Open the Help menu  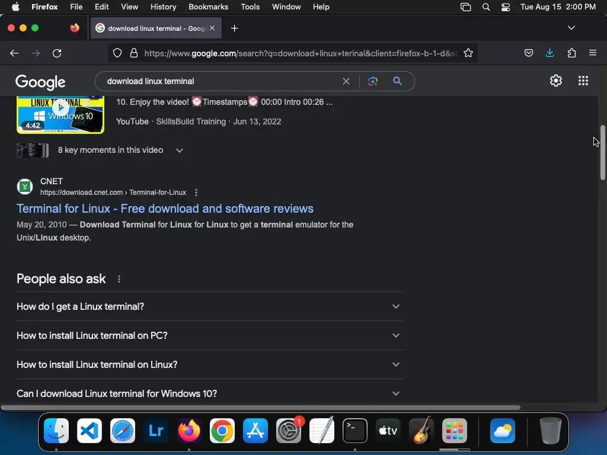pos(321,7)
